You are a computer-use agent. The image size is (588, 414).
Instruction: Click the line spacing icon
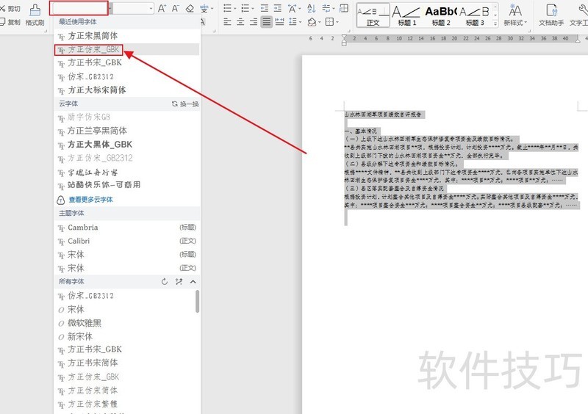point(293,22)
